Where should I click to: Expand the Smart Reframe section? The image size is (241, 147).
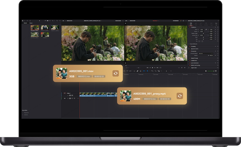tap(189, 44)
